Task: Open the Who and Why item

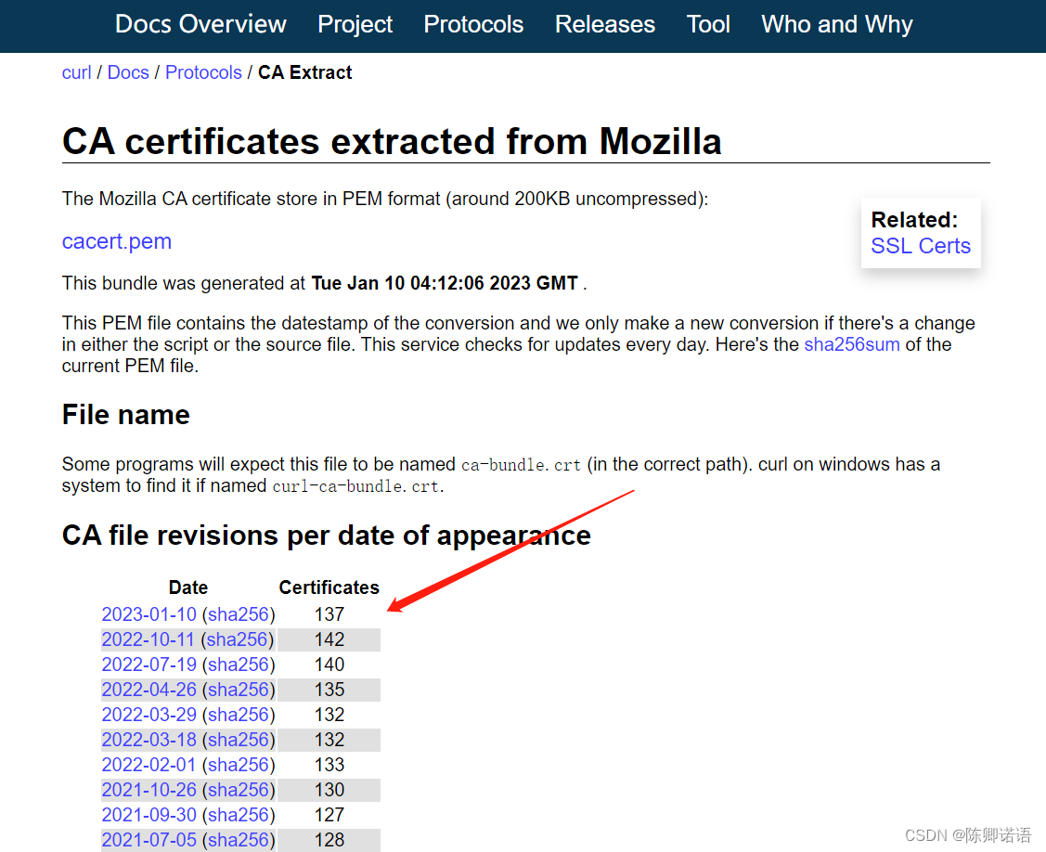Action: click(x=837, y=24)
